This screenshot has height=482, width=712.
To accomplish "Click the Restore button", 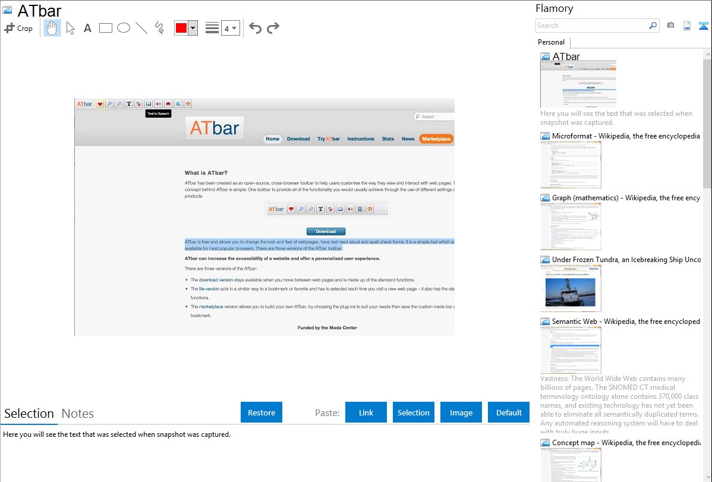I will [x=262, y=412].
